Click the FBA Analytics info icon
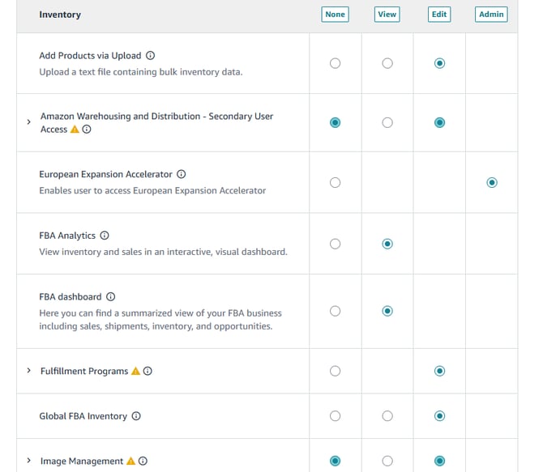Screen dimensions: 543x472 105,236
